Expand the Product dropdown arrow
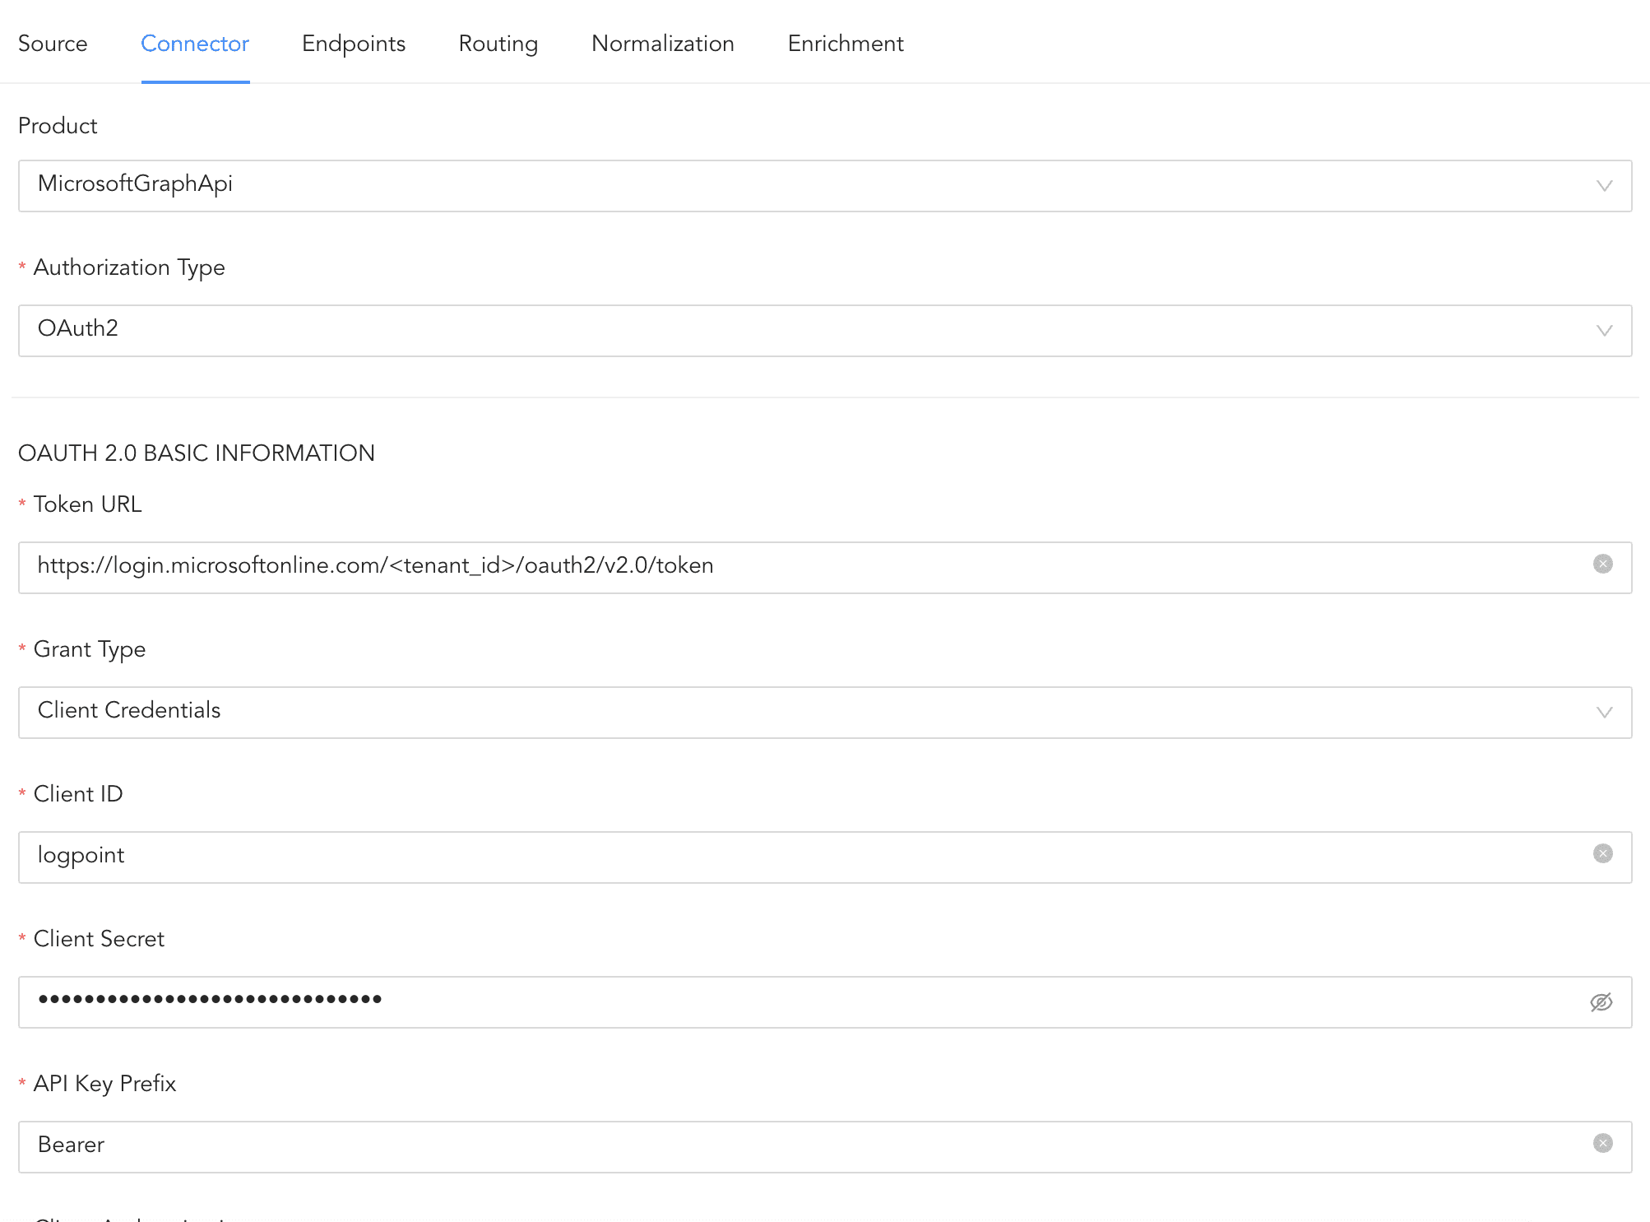Image resolution: width=1650 pixels, height=1222 pixels. (1604, 186)
